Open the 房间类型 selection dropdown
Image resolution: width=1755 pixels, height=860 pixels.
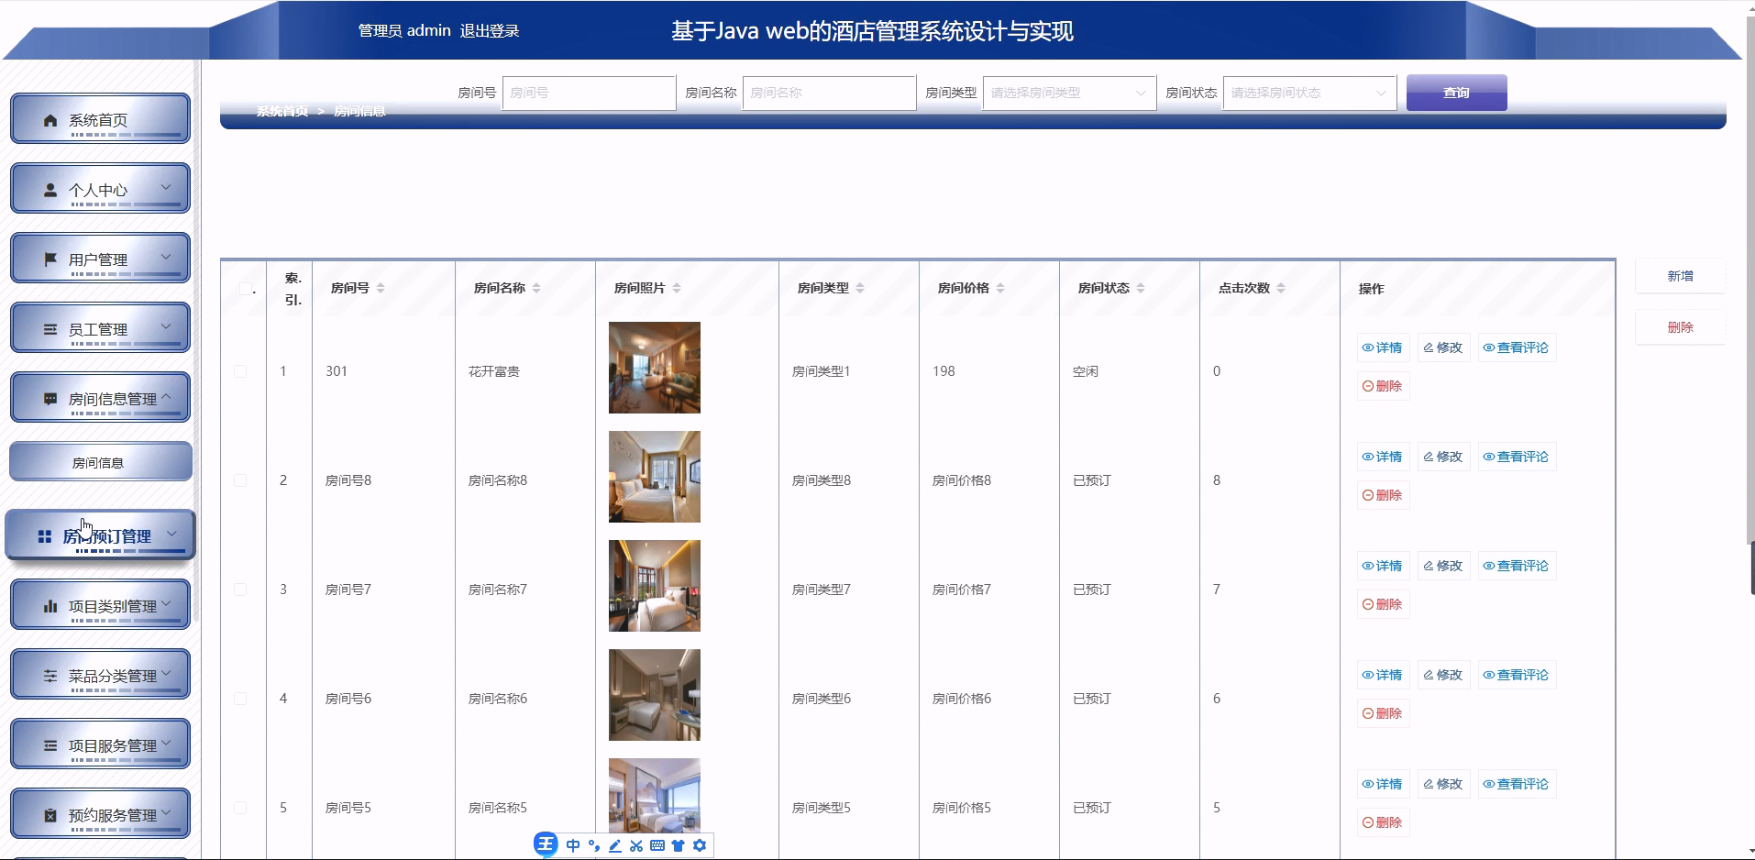pyautogui.click(x=1068, y=93)
